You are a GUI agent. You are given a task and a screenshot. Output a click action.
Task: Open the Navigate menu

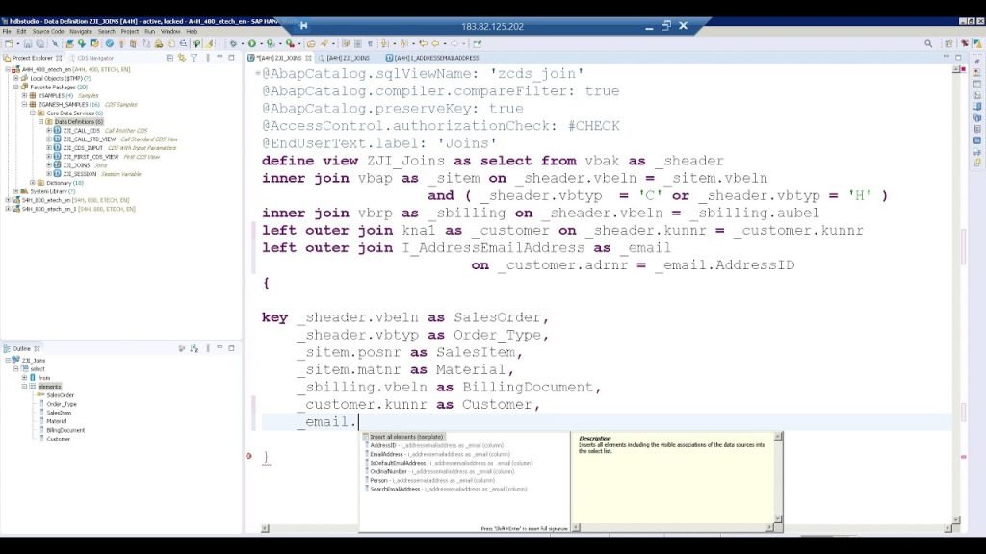point(81,31)
